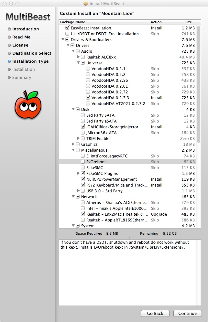Collapse the Universal audio group
208x322 pixels.
click(78, 63)
